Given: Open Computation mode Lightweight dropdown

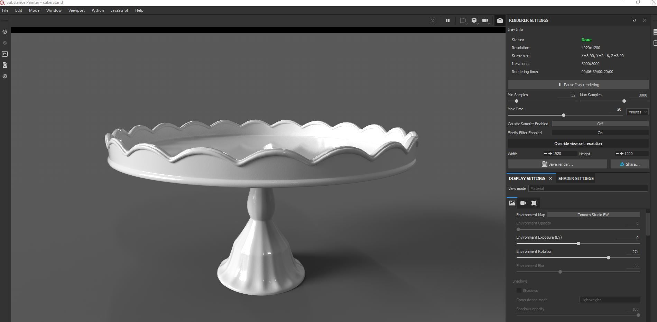Looking at the screenshot, I should click(610, 300).
